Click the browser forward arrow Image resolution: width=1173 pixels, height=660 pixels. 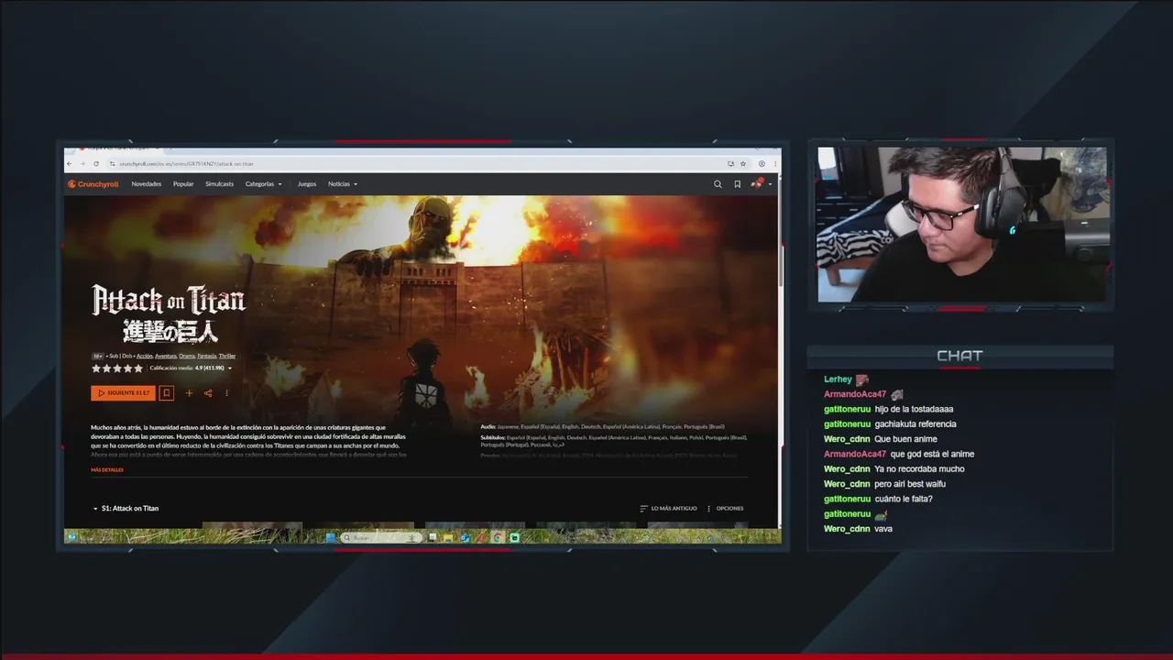(x=82, y=164)
